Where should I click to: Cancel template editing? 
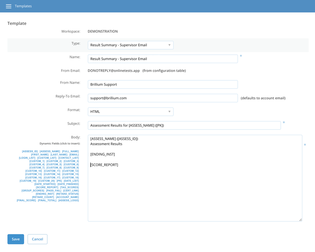point(37,239)
